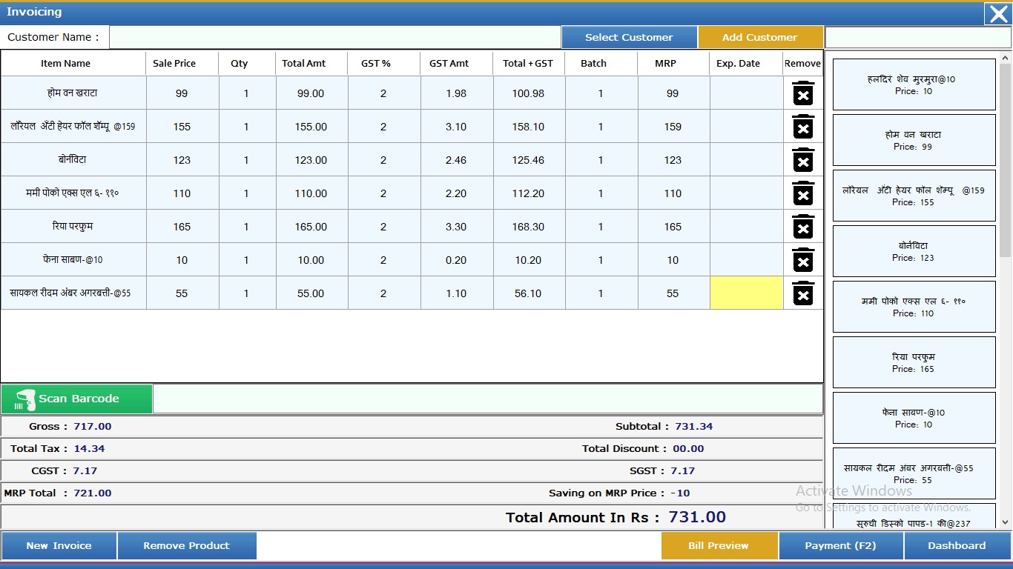Select the yellow Exp. Date cell
The width and height of the screenshot is (1013, 569).
(x=747, y=293)
